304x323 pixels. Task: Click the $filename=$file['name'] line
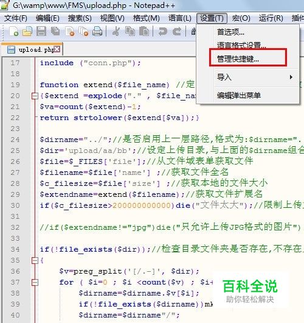(x=134, y=172)
